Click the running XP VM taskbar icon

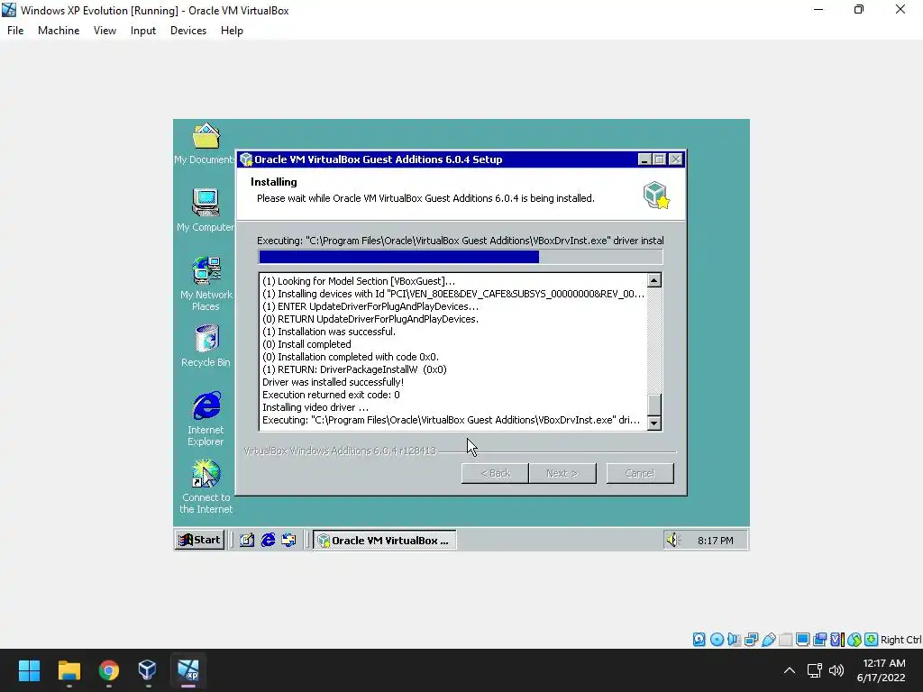click(188, 670)
